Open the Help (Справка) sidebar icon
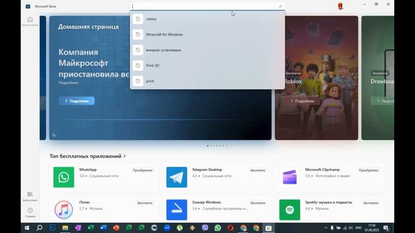 point(30,212)
